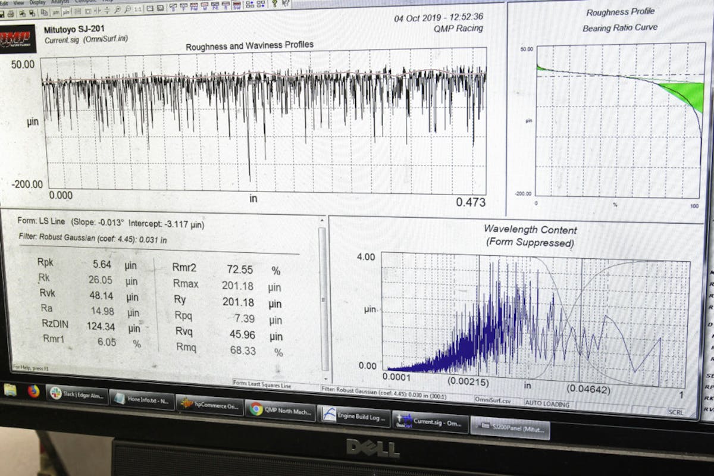Switch units with the µm toolbar button
The image size is (714, 476).
pos(56,12)
